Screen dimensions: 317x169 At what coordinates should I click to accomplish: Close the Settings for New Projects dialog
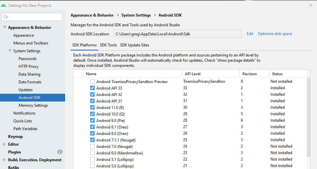pos(310,5)
